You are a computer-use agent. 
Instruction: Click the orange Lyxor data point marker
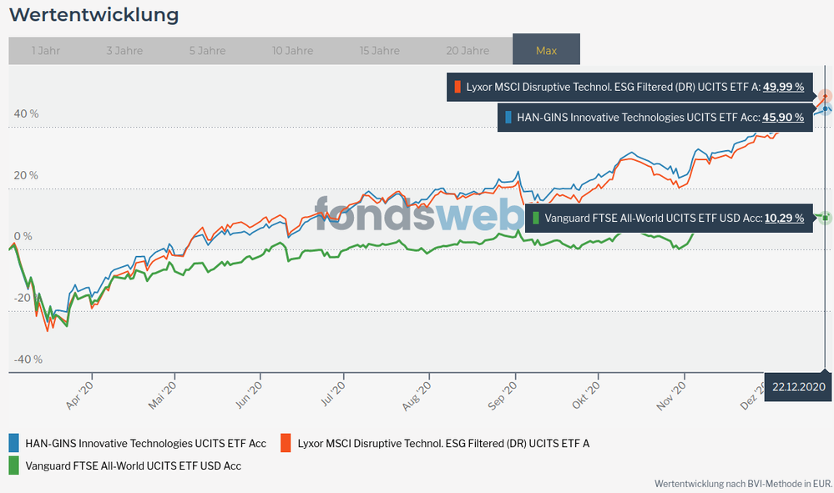point(825,96)
